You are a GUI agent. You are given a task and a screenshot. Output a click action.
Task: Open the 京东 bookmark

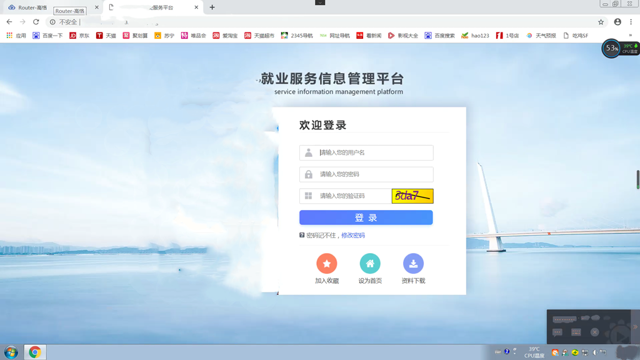79,36
